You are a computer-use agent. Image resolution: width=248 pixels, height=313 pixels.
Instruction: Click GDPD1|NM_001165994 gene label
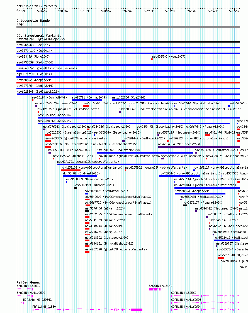coord(186,307)
